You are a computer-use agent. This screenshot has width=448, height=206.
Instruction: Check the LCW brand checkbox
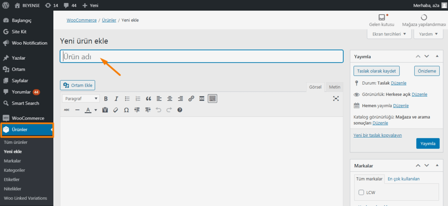click(x=361, y=192)
